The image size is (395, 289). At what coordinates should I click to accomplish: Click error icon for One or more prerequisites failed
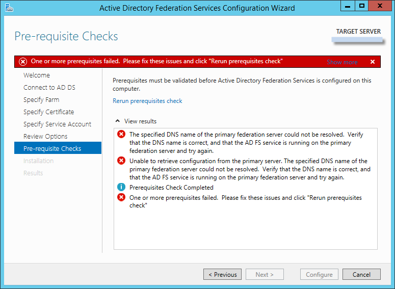point(121,197)
